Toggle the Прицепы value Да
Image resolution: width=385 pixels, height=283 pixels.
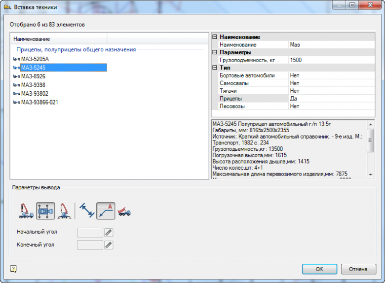(332, 99)
